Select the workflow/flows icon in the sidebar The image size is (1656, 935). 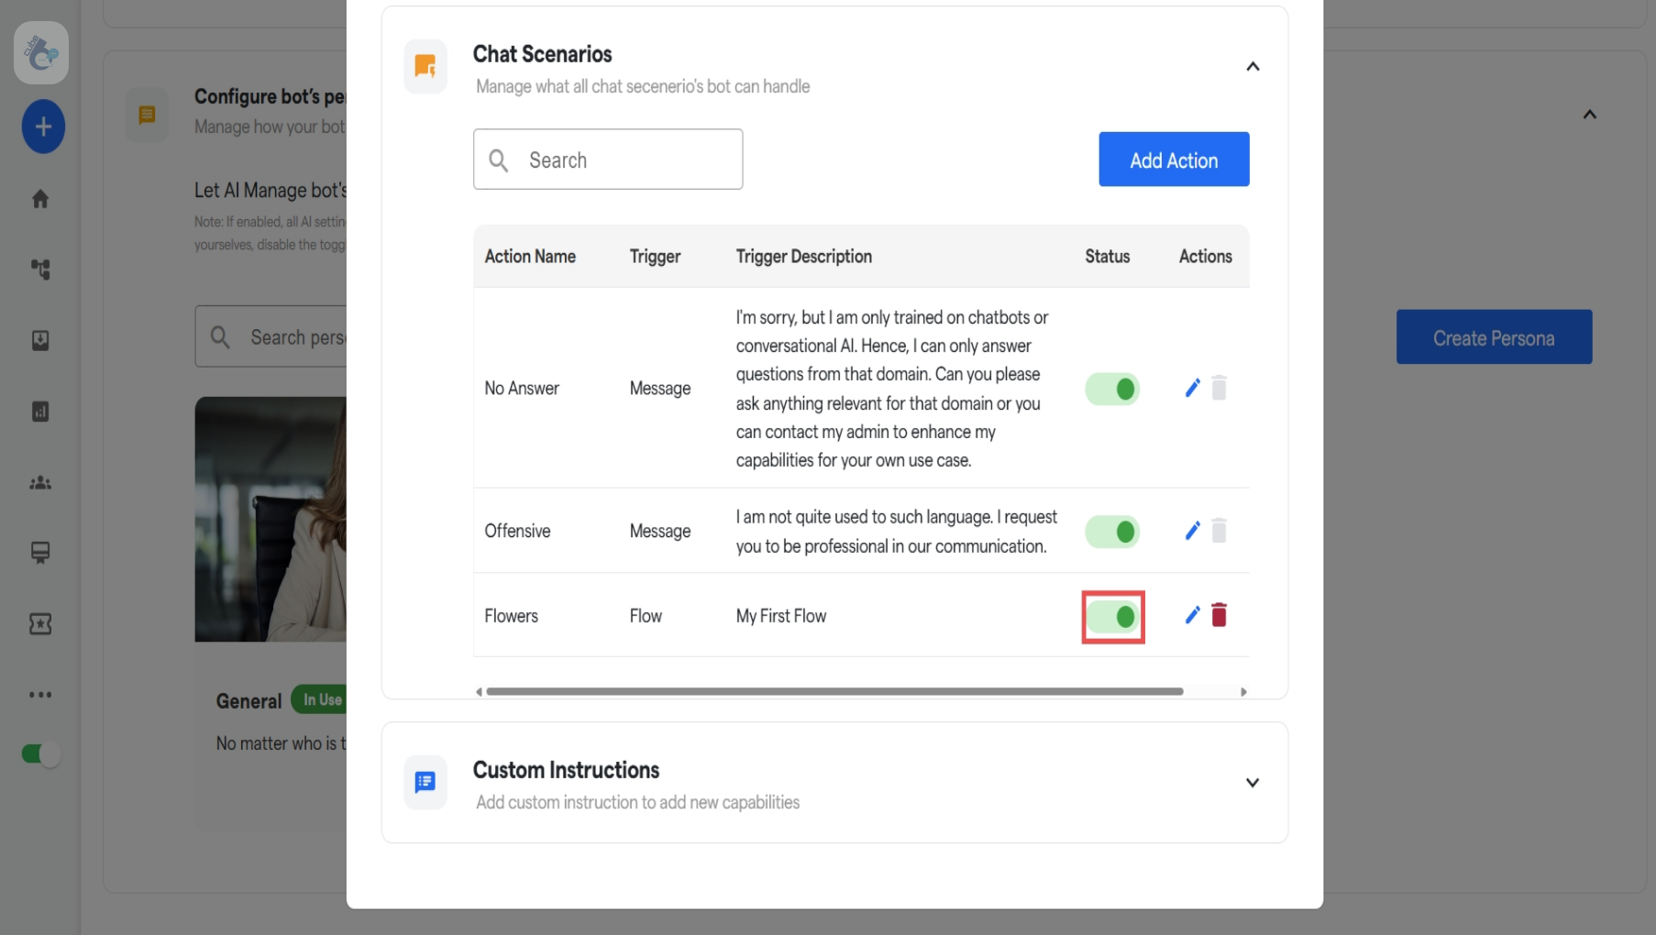coord(40,269)
